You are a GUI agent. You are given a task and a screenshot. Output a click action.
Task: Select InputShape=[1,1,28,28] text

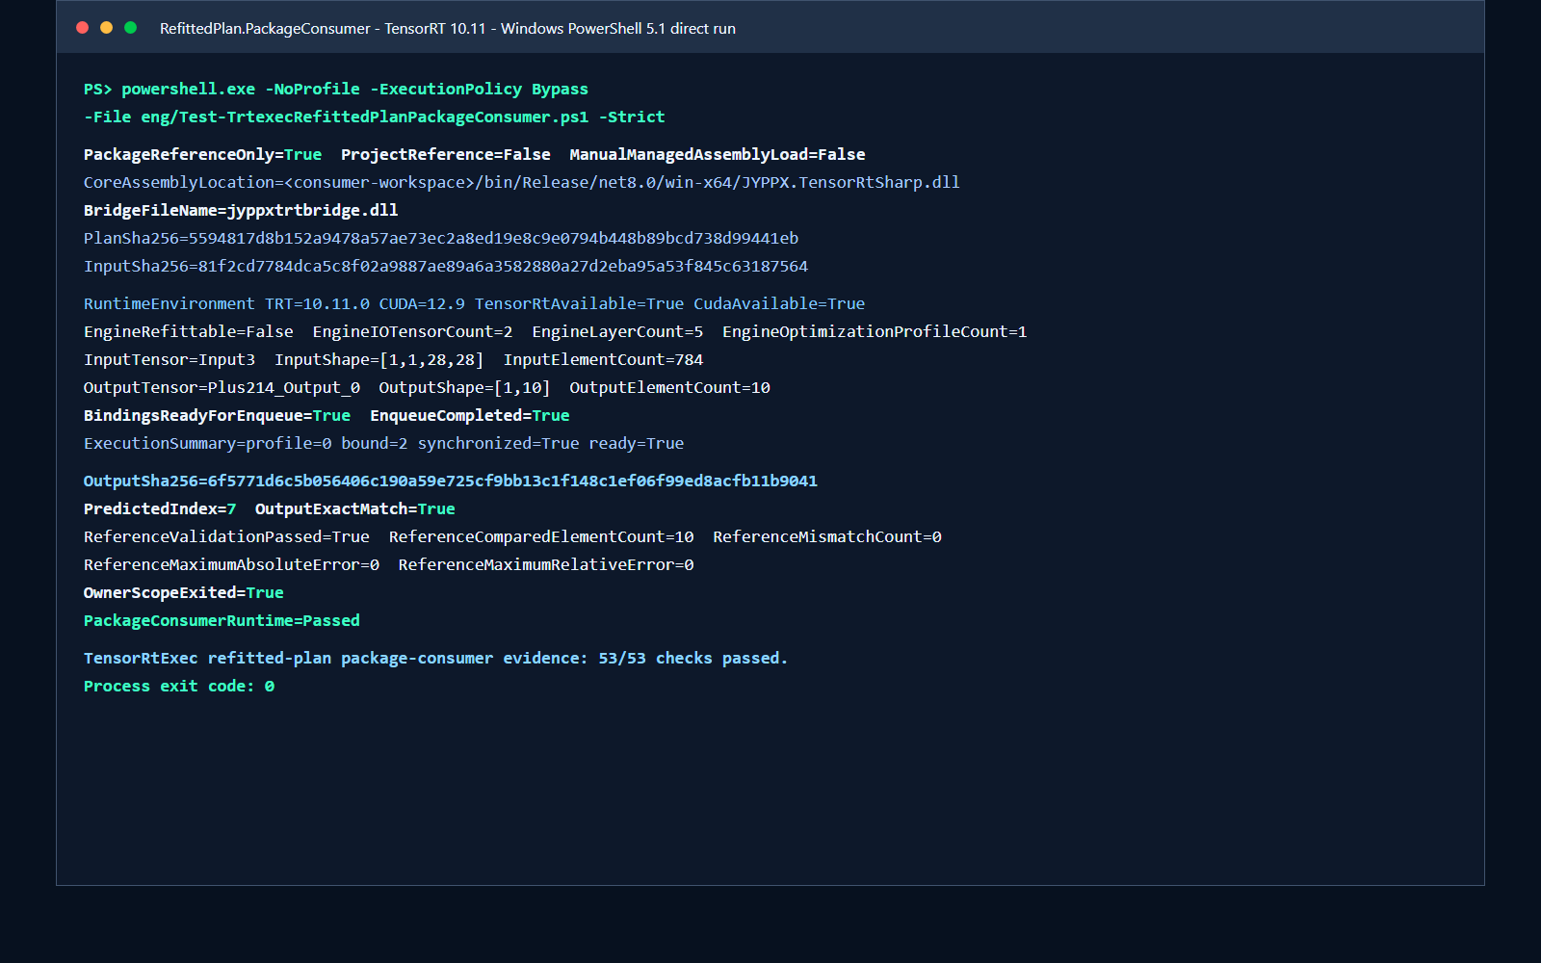point(379,360)
